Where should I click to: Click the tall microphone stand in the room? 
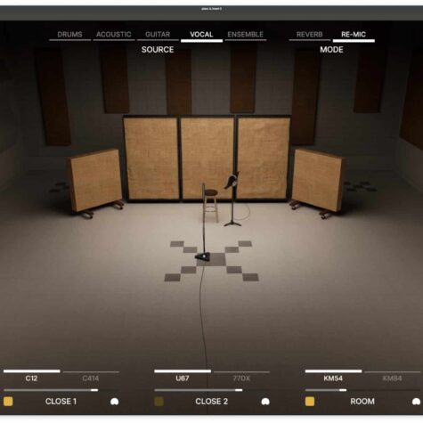pyautogui.click(x=203, y=223)
